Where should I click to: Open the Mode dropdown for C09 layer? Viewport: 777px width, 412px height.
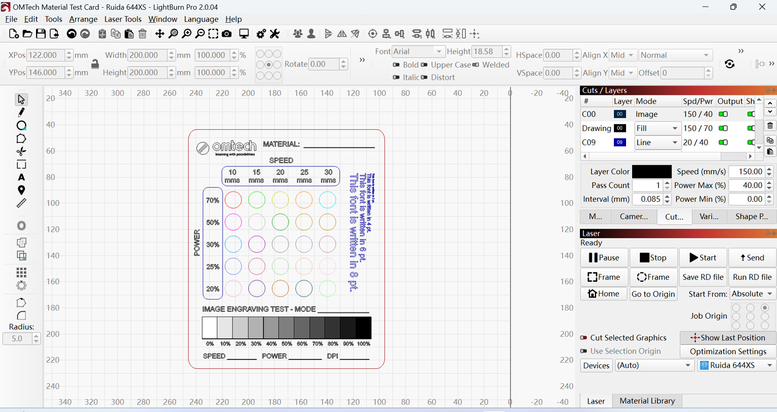click(x=657, y=143)
